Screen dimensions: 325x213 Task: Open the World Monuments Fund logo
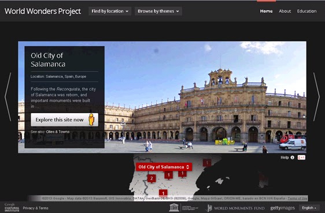pos(236,208)
